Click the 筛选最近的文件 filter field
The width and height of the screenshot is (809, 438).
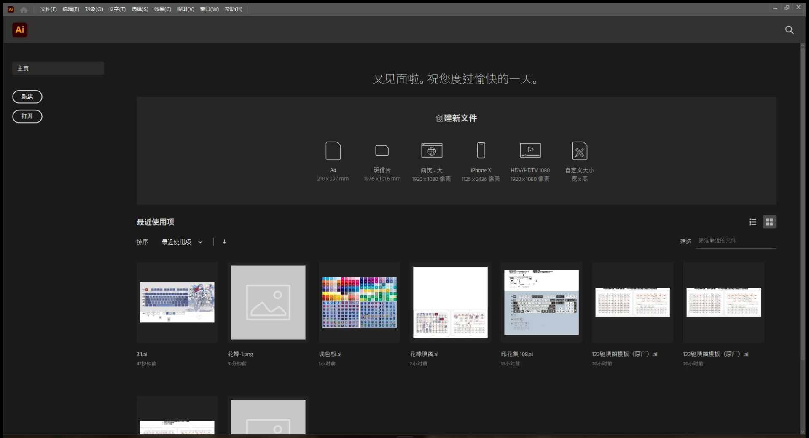(735, 241)
